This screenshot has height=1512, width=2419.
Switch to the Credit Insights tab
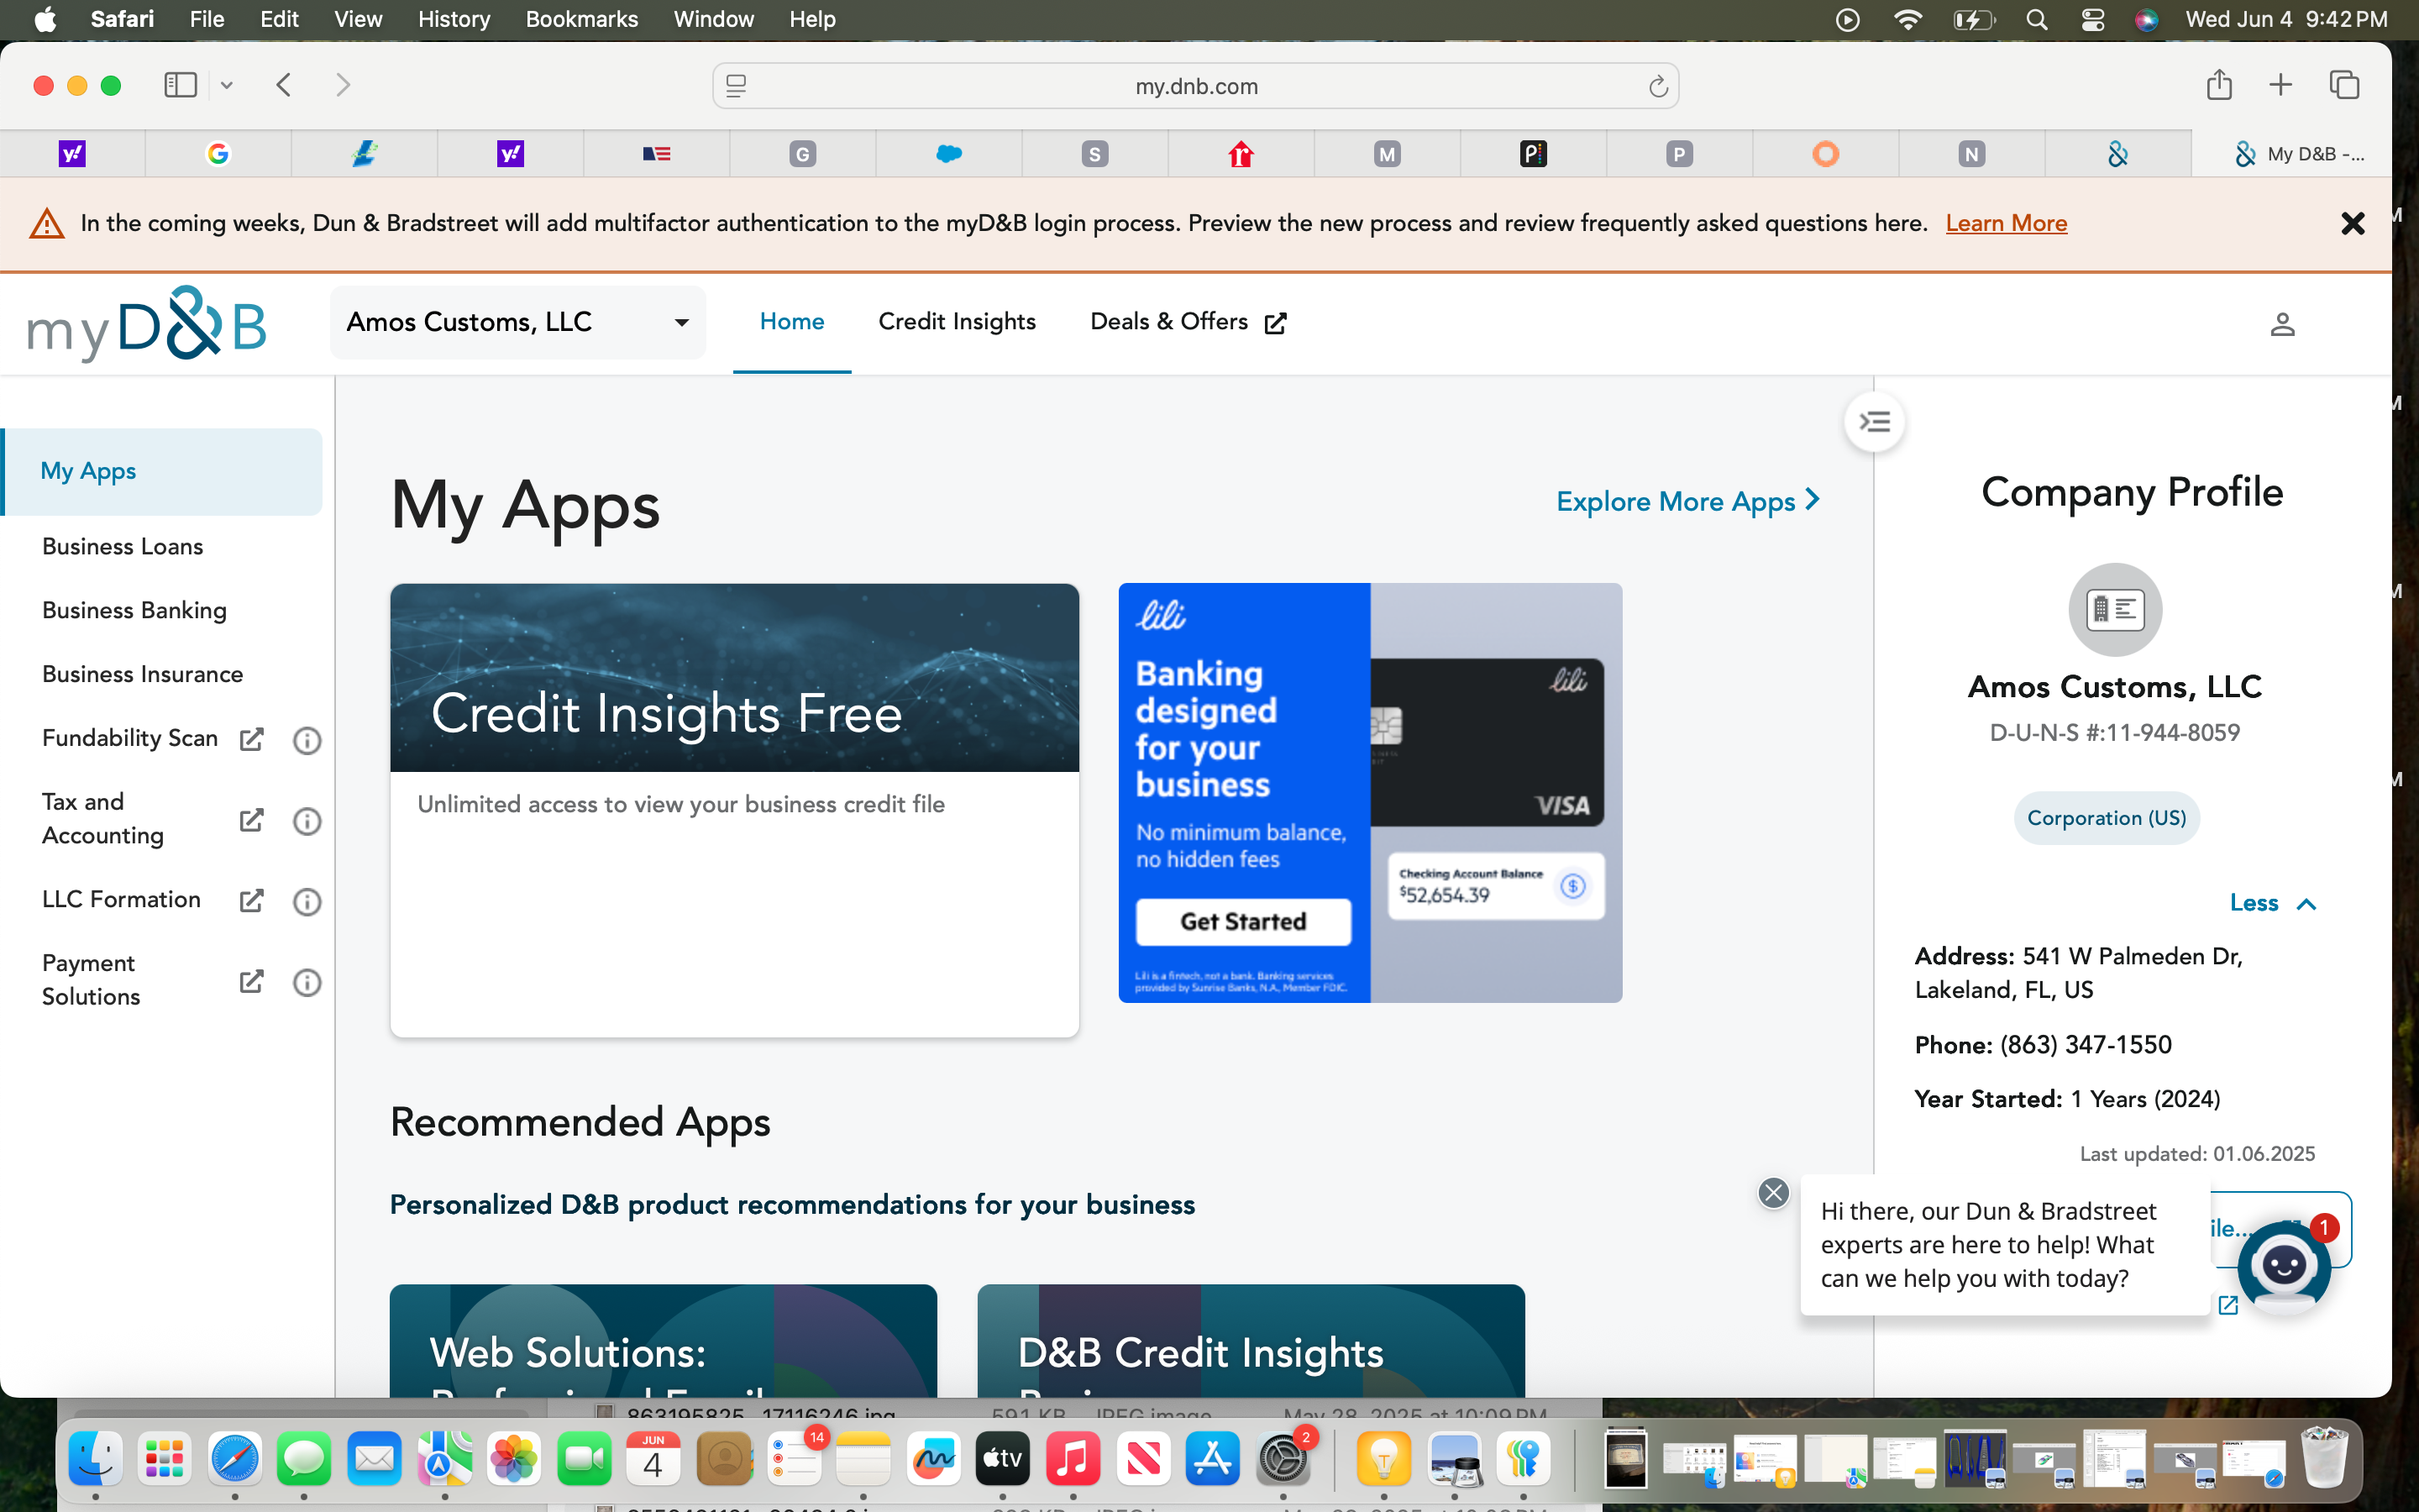tap(957, 322)
